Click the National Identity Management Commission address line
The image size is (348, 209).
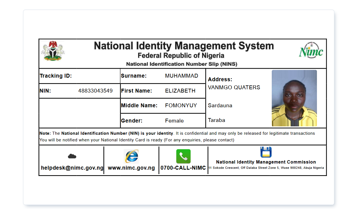tap(266, 168)
